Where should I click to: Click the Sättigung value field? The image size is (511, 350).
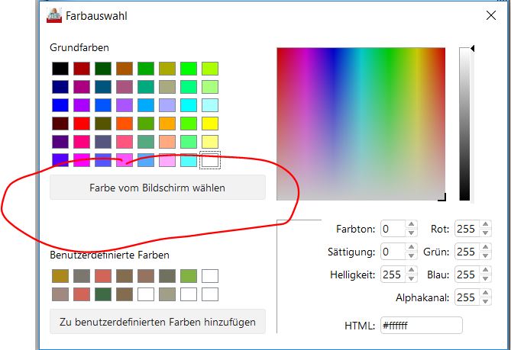(x=393, y=252)
